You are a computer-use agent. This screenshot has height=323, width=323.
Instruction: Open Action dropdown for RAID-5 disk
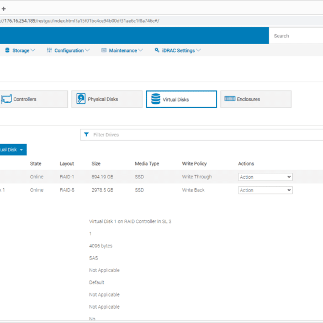click(265, 190)
